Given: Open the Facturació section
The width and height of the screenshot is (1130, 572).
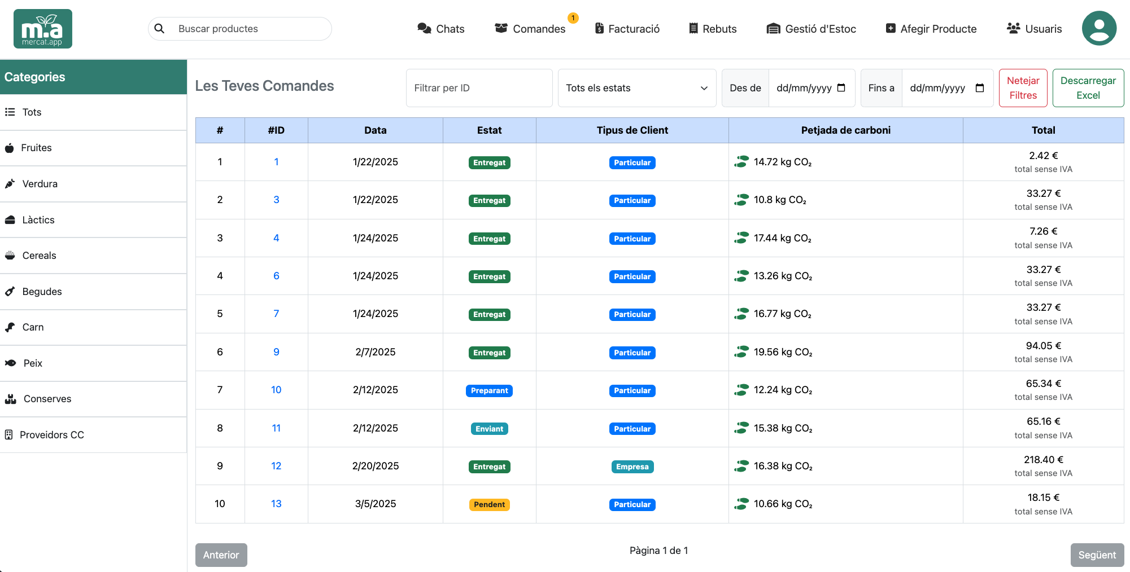Looking at the screenshot, I should 627,28.
